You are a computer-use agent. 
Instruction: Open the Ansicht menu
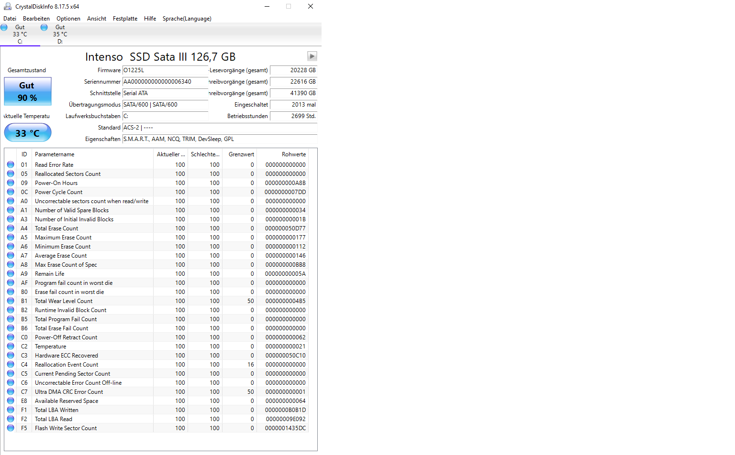(x=97, y=19)
